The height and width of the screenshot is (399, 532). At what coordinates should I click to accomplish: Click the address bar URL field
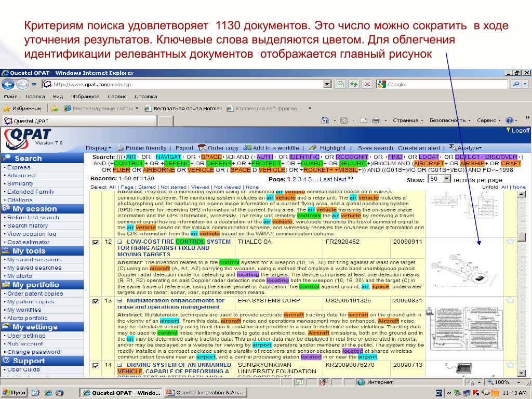click(187, 84)
